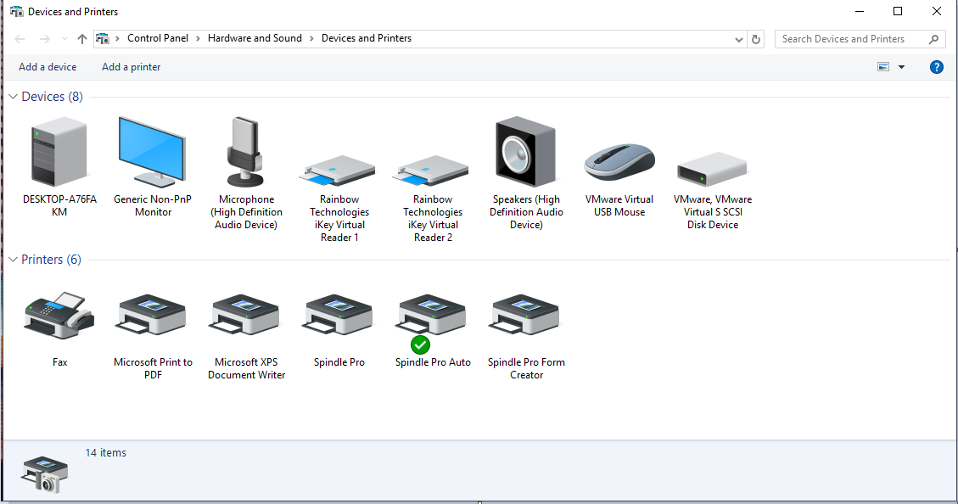Click the Back navigation arrow
The width and height of the screenshot is (958, 504).
click(x=20, y=39)
